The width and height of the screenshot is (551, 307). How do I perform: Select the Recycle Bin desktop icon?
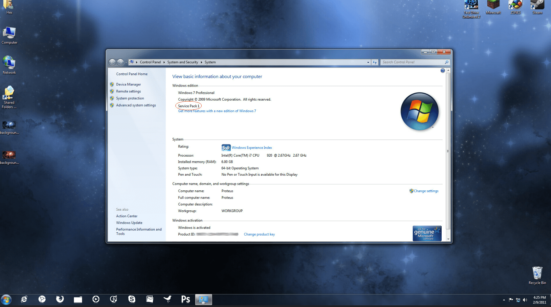click(x=537, y=276)
